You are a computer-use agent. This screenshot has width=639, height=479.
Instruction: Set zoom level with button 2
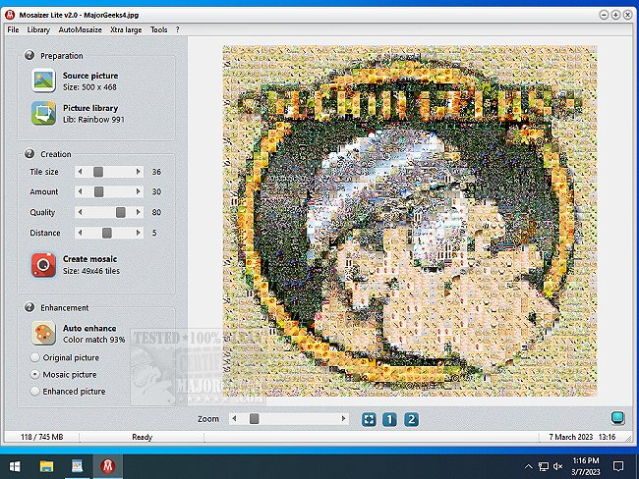point(411,419)
